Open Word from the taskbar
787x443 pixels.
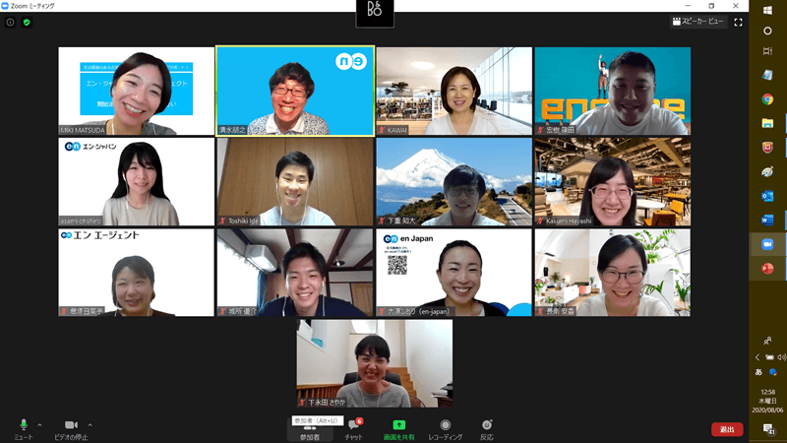(767, 220)
